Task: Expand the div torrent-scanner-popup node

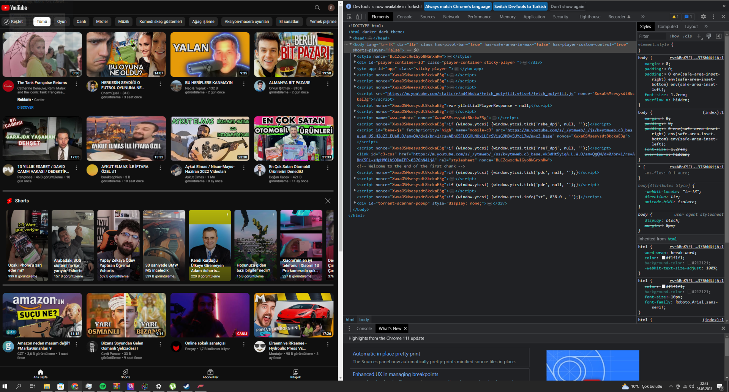Action: (355, 203)
